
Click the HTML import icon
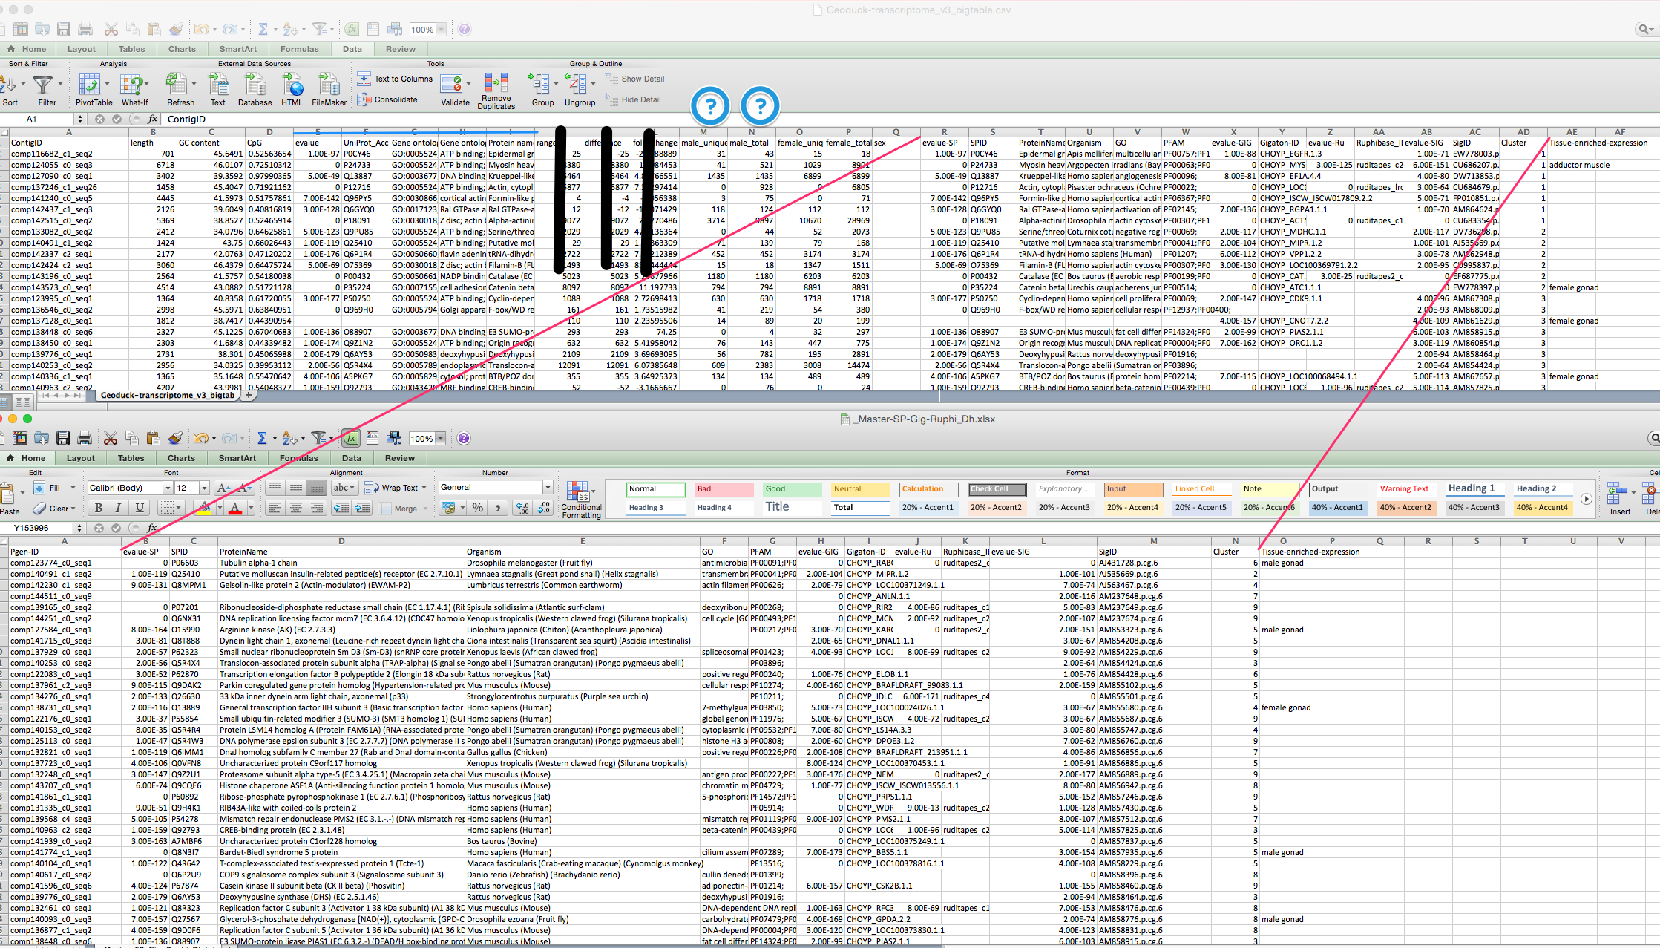tap(292, 84)
